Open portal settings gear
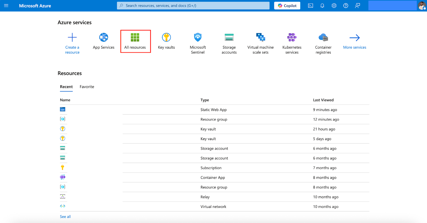Image resolution: width=427 pixels, height=223 pixels. pos(334,6)
